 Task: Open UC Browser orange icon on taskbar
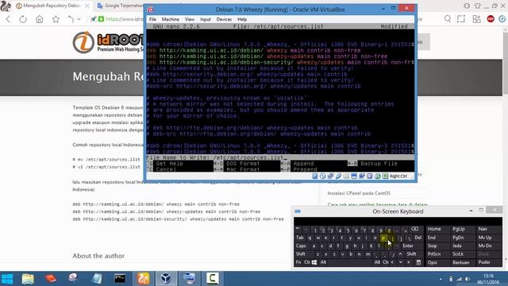[143, 279]
